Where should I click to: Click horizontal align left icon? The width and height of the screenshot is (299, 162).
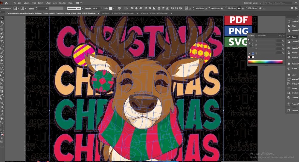point(132,8)
